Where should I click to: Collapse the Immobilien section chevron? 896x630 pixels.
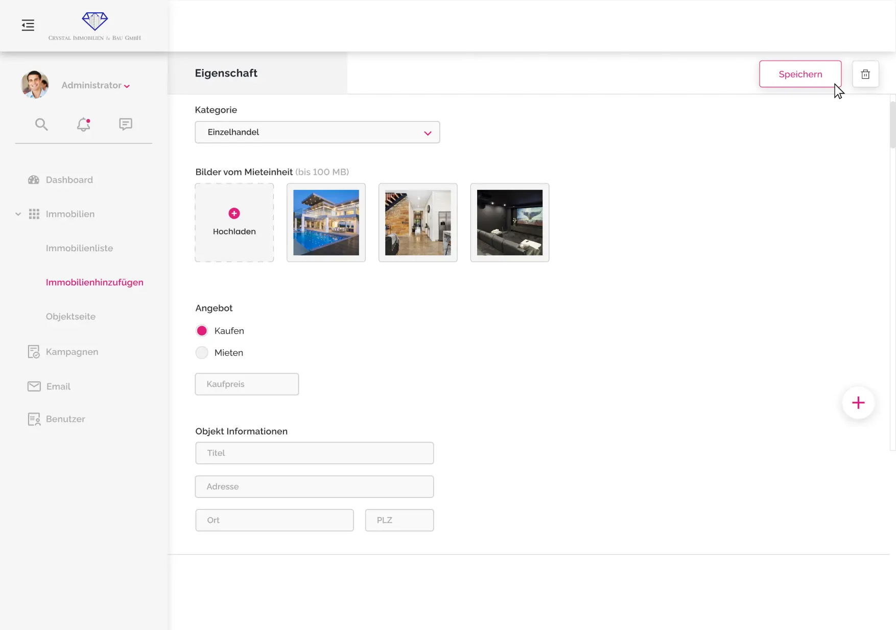tap(17, 214)
